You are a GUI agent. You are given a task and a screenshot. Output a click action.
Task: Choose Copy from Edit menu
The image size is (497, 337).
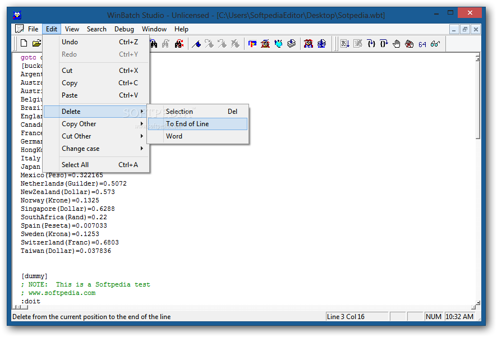pyautogui.click(x=96, y=83)
